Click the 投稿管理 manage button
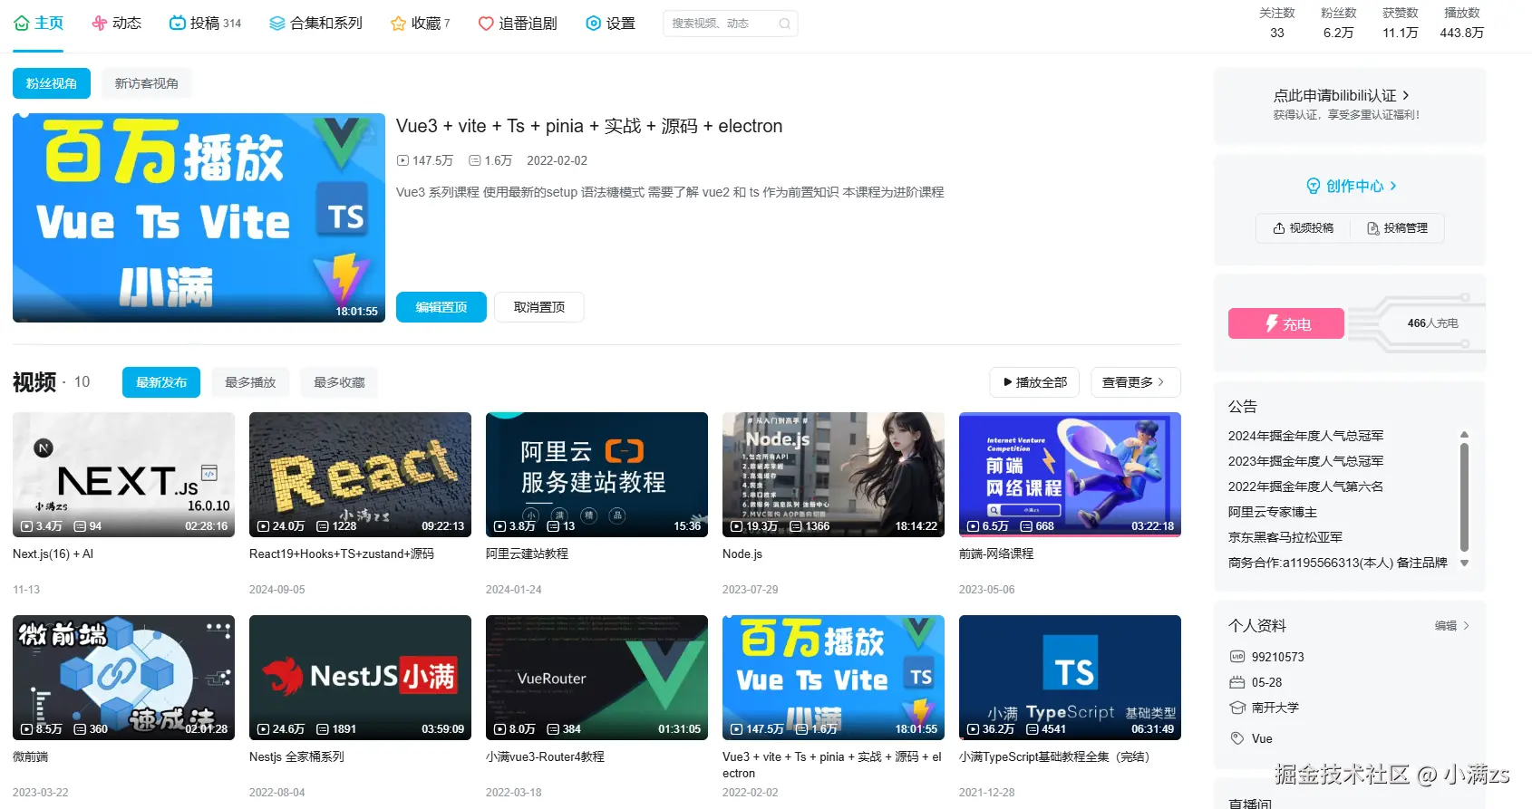 coord(1397,228)
